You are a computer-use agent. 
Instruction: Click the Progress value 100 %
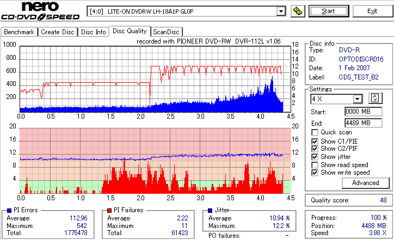[379, 218]
